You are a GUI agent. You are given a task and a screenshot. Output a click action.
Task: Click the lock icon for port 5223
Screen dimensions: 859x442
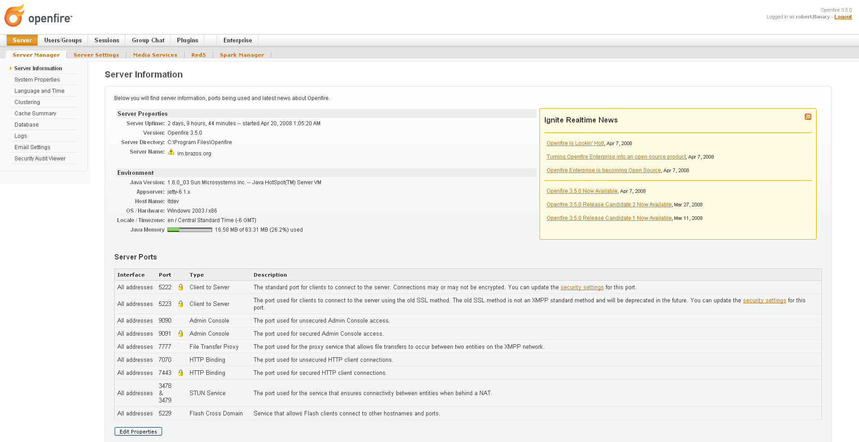181,304
